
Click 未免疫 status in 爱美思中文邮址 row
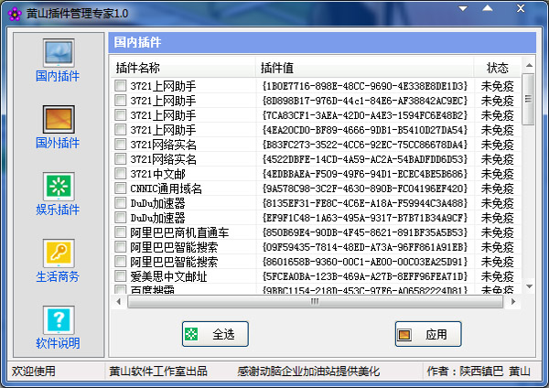(497, 276)
